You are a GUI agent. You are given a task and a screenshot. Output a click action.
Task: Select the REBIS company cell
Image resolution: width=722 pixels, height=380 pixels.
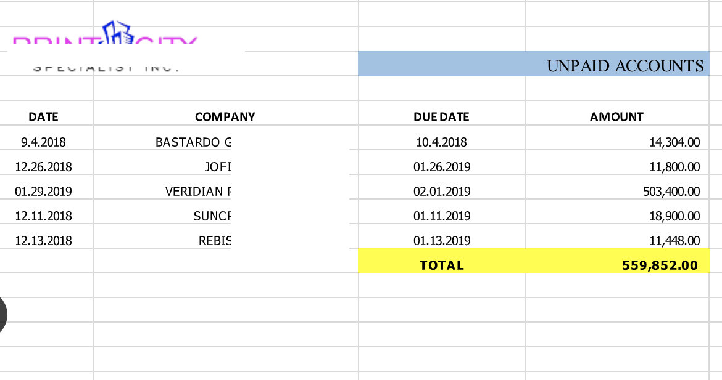(214, 241)
